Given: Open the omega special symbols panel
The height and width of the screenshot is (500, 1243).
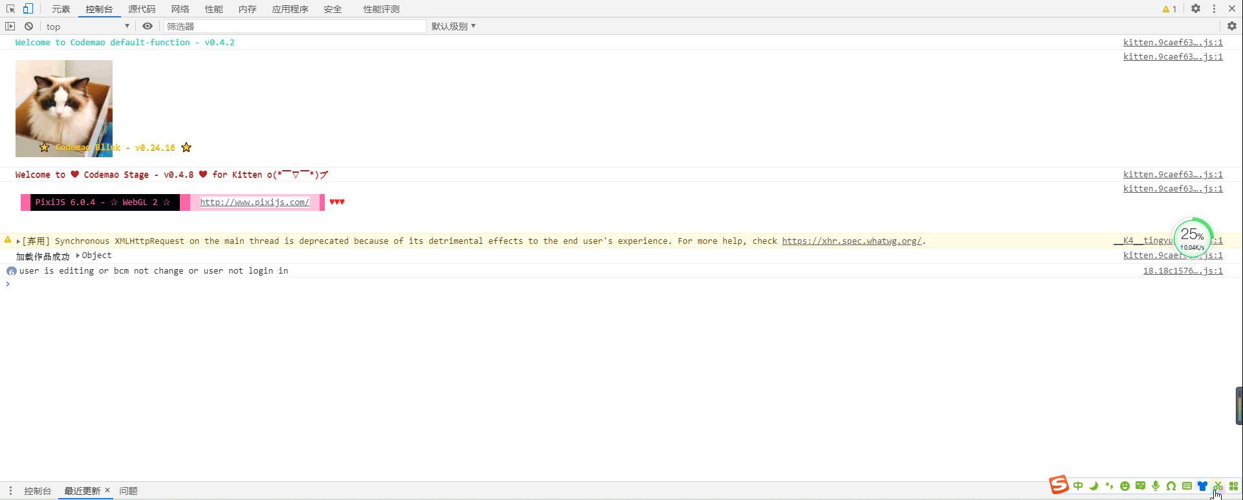Looking at the screenshot, I should click(1171, 486).
